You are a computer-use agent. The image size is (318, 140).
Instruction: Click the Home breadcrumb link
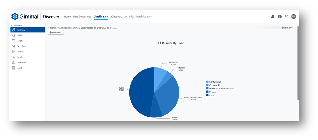(53, 28)
